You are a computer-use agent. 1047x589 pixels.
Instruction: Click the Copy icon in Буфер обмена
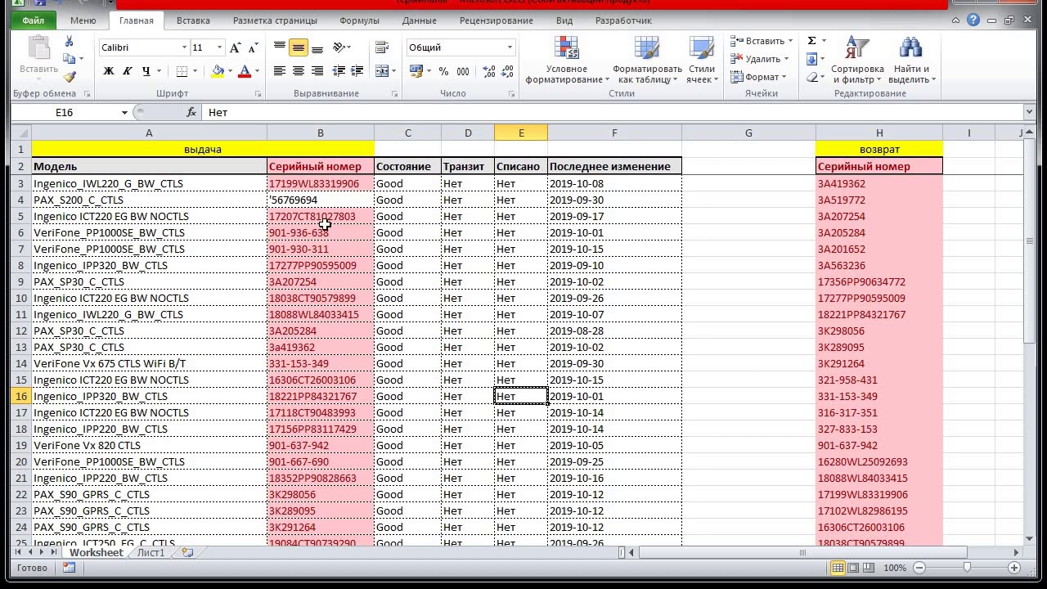click(x=69, y=59)
